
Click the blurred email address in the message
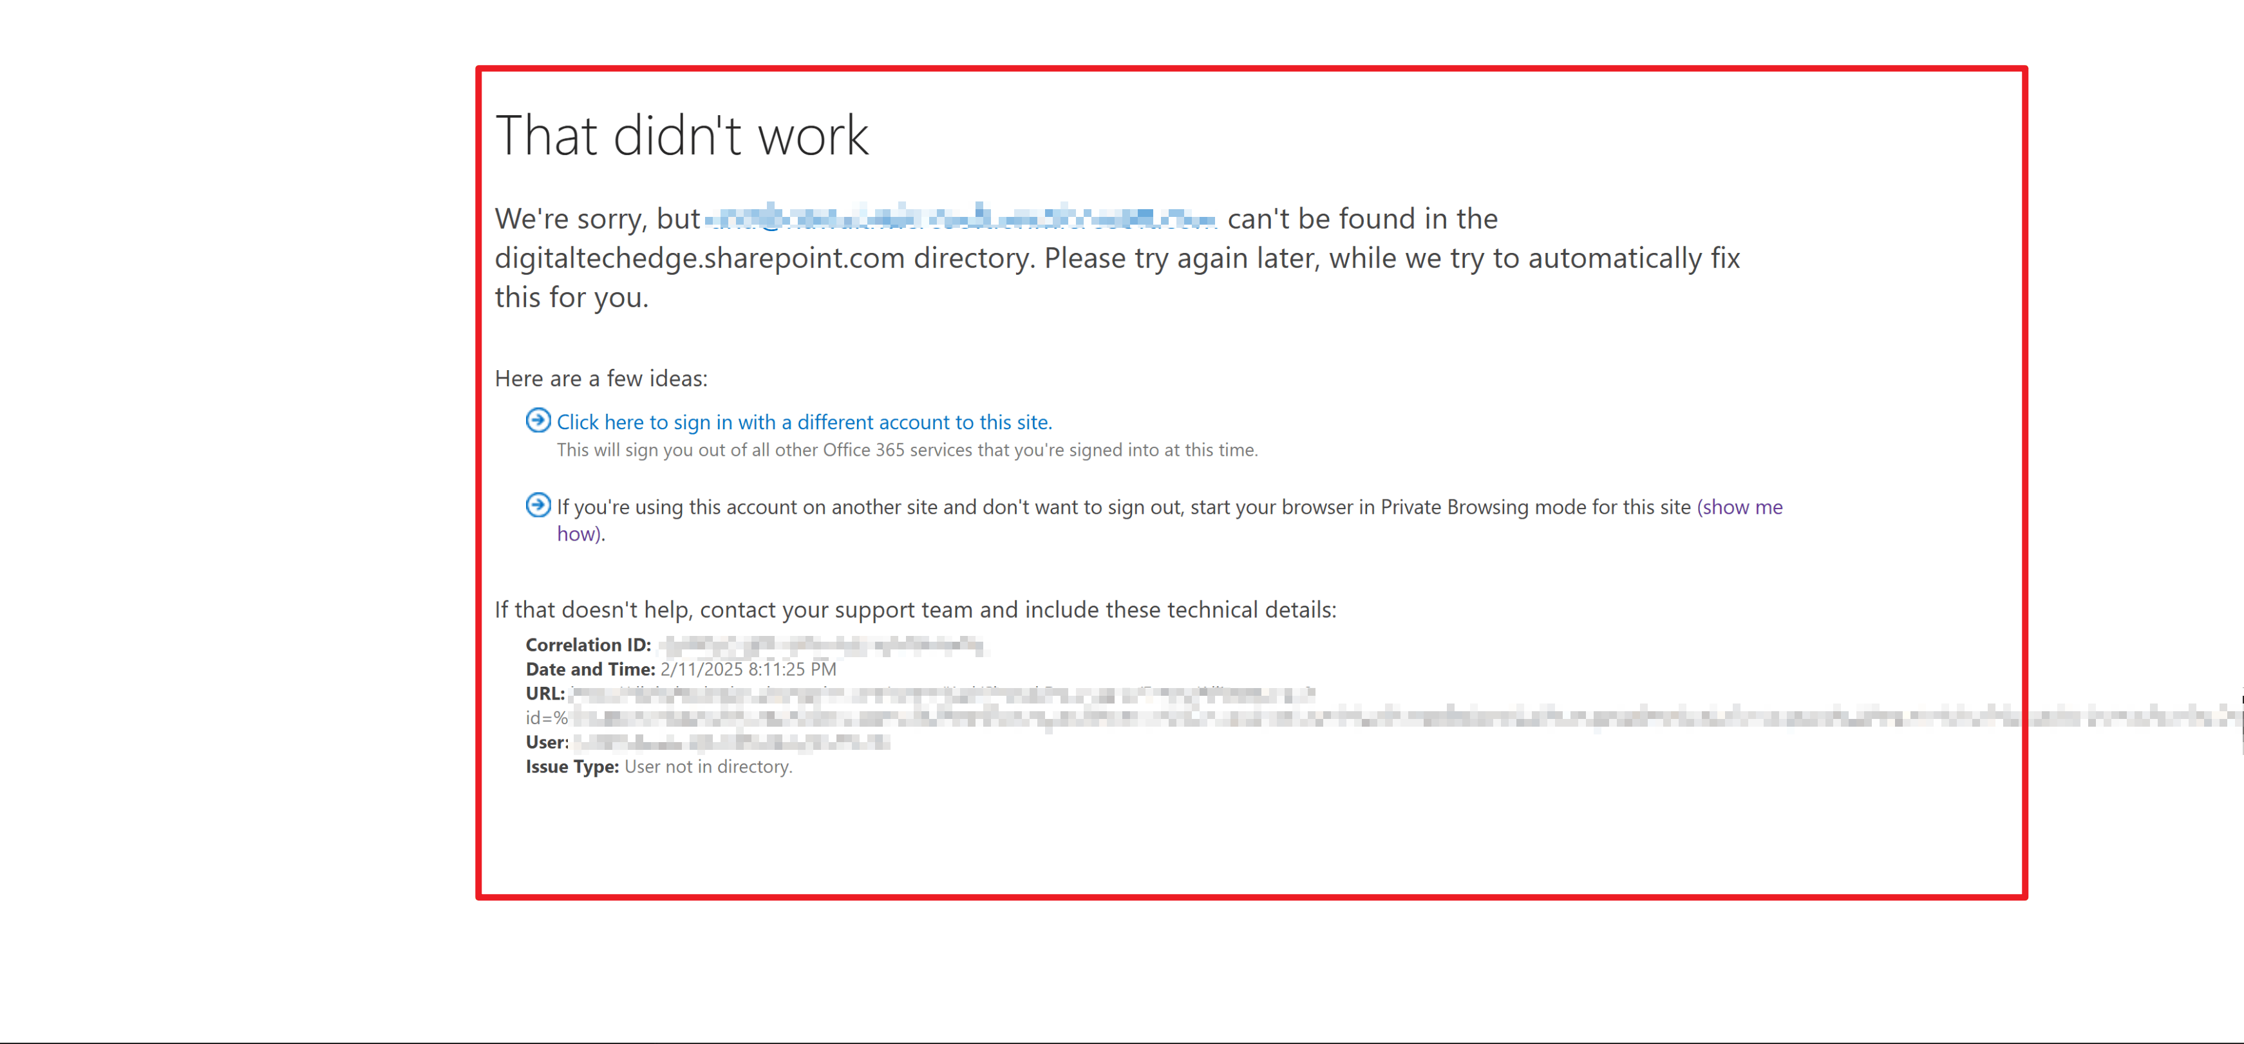(x=958, y=218)
